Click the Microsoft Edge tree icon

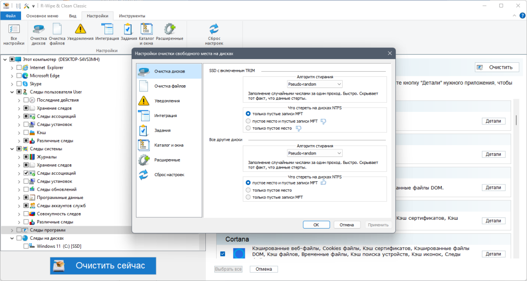coord(25,75)
